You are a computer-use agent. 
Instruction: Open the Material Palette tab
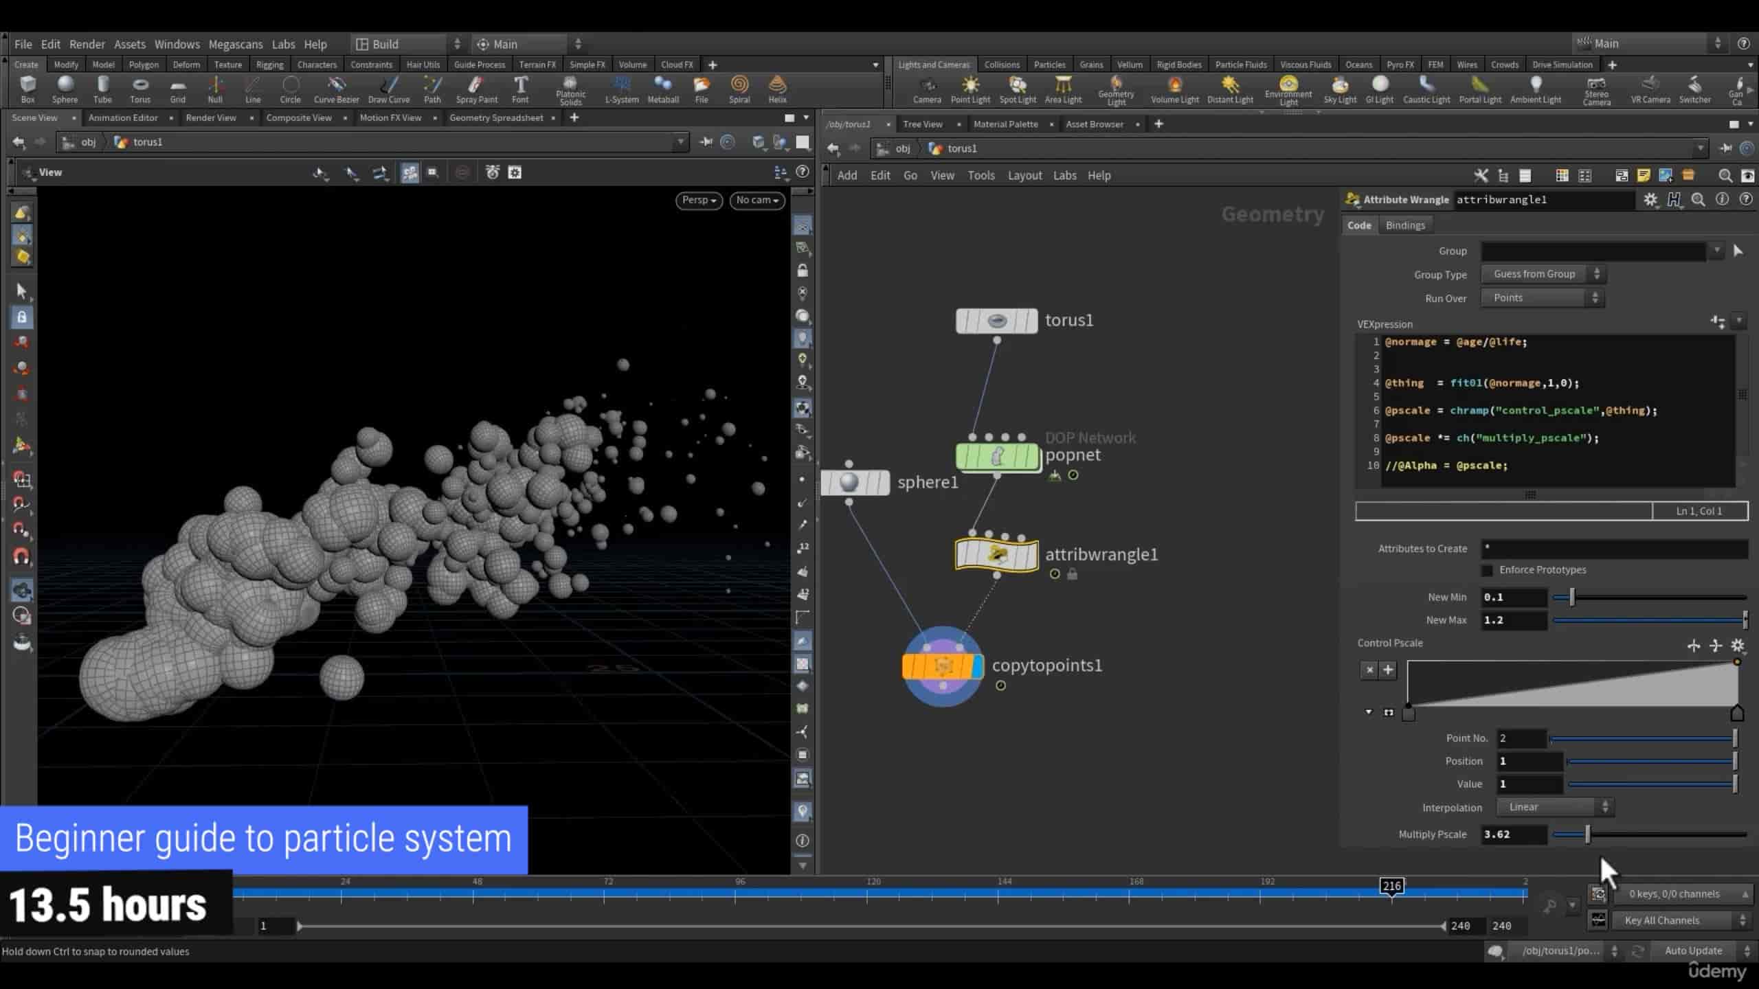tap(1005, 124)
